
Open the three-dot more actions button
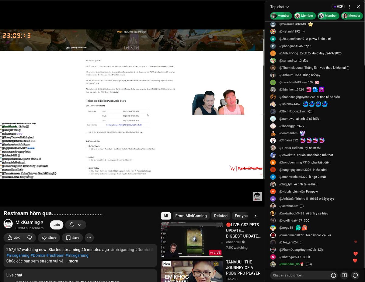click(89, 238)
